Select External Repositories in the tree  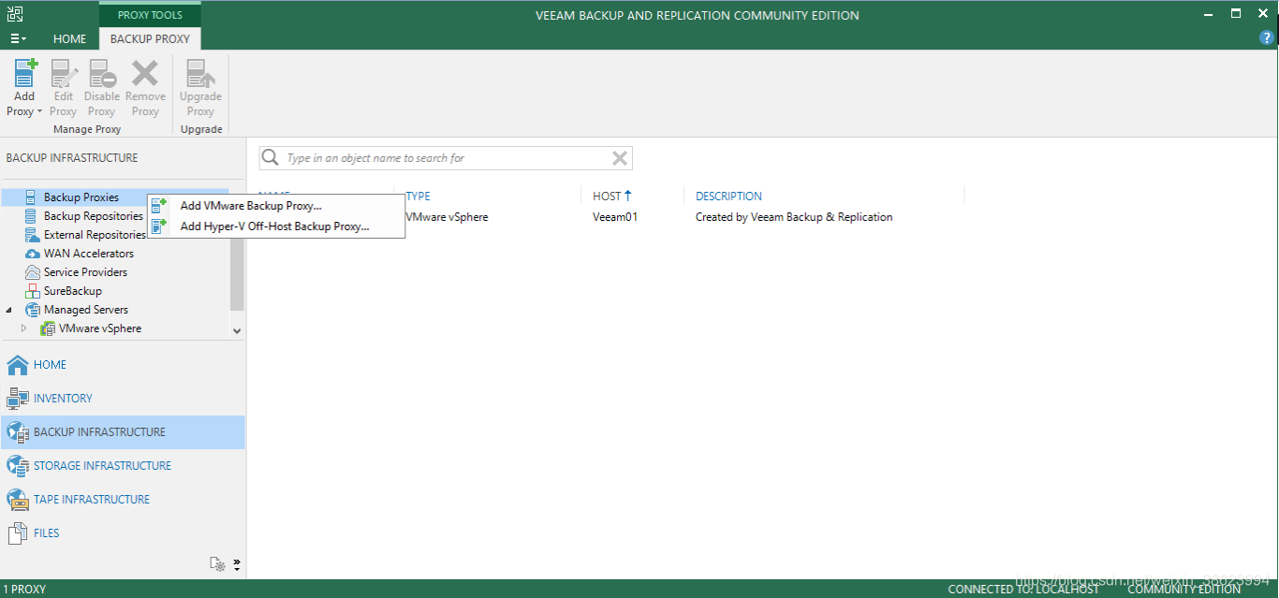coord(96,235)
